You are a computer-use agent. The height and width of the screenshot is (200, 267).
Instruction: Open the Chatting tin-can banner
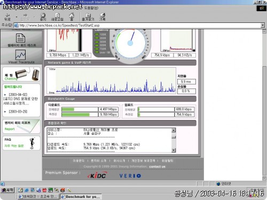[21, 74]
